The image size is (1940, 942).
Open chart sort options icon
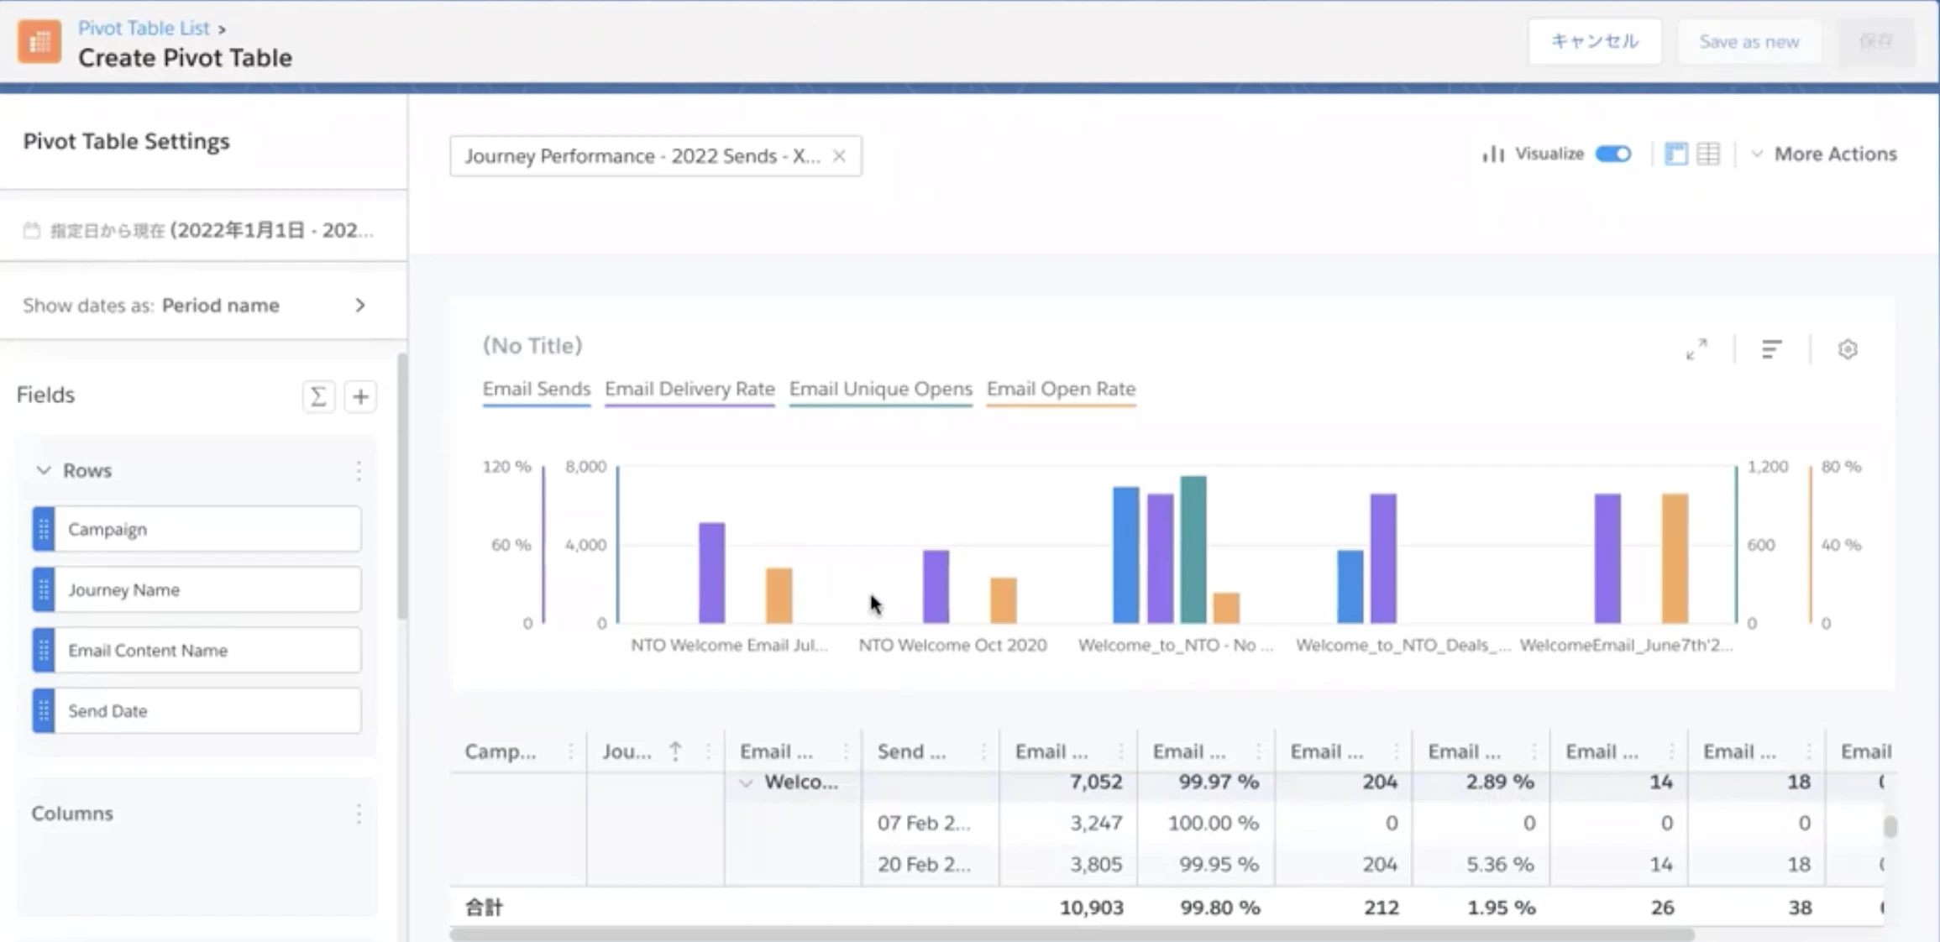tap(1771, 349)
